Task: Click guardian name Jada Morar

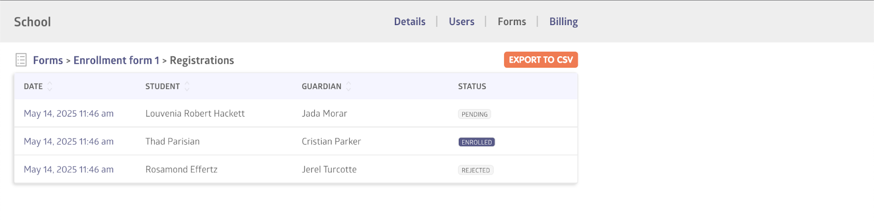Action: (x=324, y=113)
